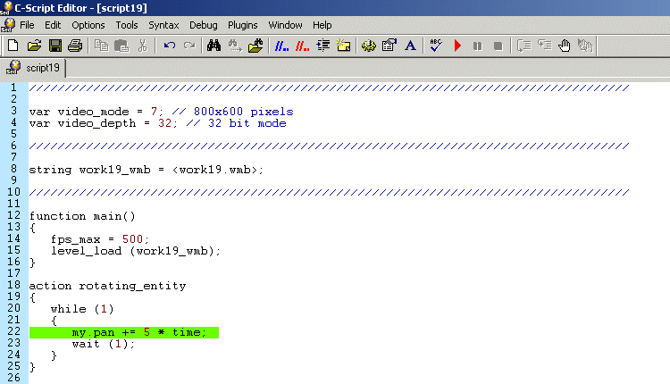Click the blue comment lines icon
670x384 pixels.
click(x=281, y=45)
